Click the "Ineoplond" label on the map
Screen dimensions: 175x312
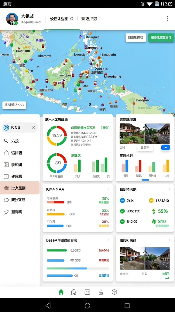(x=143, y=100)
